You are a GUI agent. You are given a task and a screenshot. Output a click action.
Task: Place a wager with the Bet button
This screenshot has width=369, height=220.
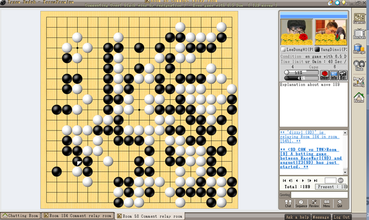(343, 75)
